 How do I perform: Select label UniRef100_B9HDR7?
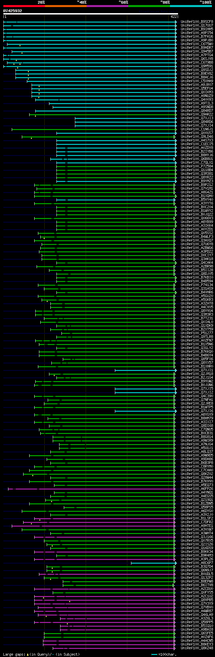pyautogui.click(x=197, y=48)
